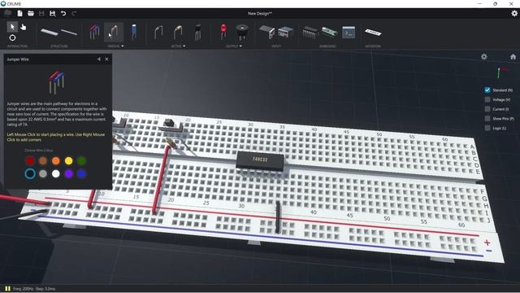
Task: Reset camera with the home icon
Action: tap(513, 57)
